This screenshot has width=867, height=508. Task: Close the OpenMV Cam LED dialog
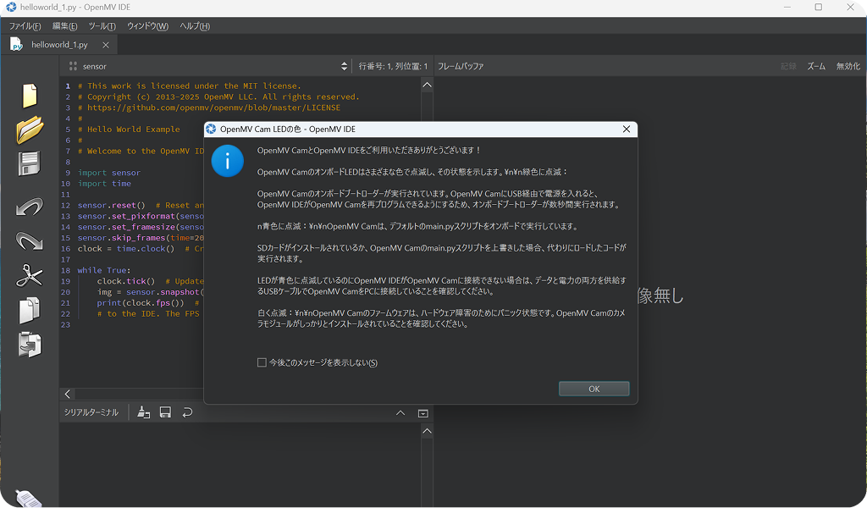tap(627, 129)
